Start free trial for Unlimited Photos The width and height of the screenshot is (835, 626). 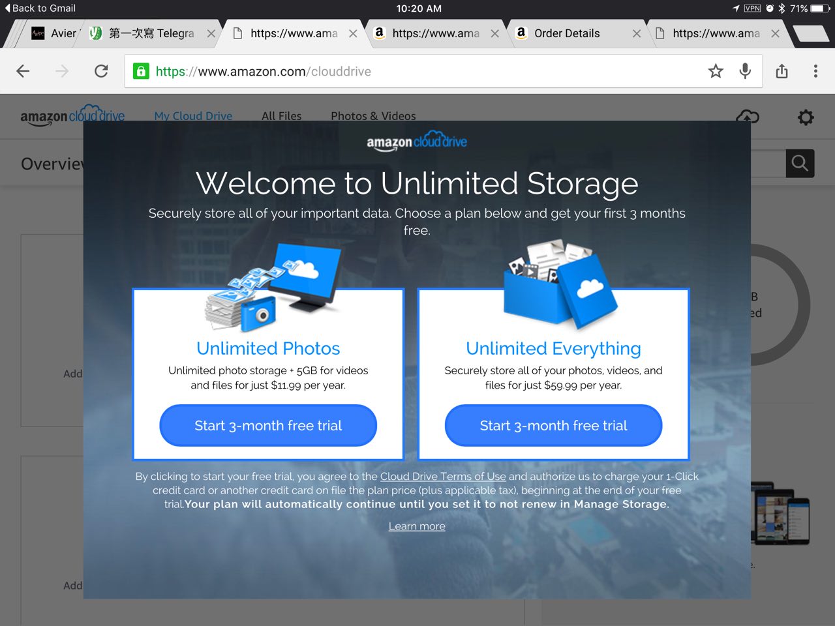coord(268,426)
